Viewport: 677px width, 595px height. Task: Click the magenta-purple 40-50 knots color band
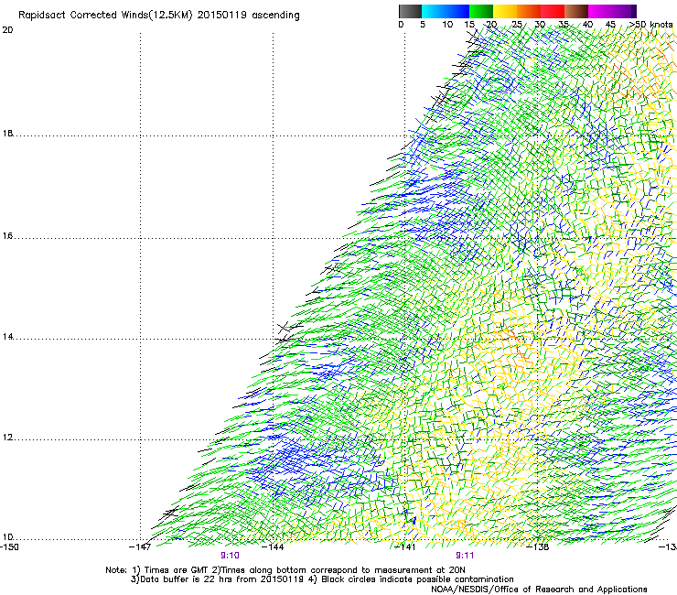pos(612,11)
